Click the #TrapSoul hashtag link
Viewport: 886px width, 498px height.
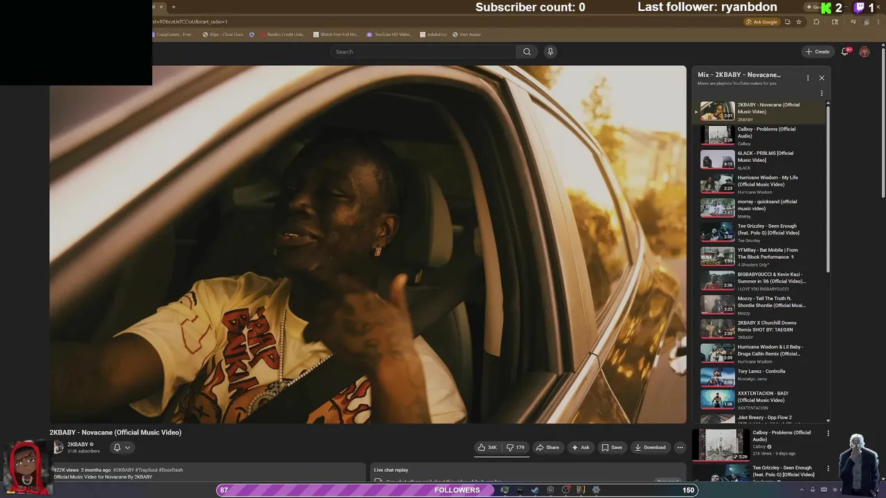[x=147, y=470]
